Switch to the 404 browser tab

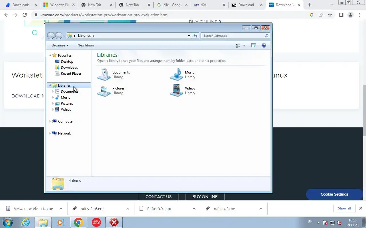[x=209, y=5]
